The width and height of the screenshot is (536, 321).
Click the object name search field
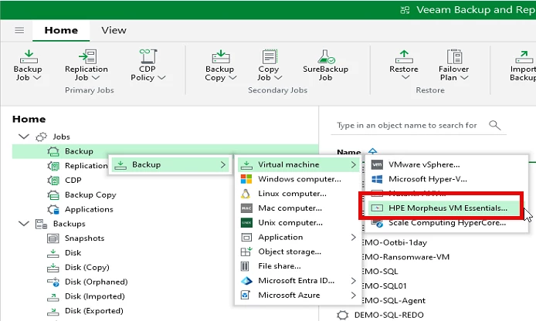pyautogui.click(x=407, y=125)
